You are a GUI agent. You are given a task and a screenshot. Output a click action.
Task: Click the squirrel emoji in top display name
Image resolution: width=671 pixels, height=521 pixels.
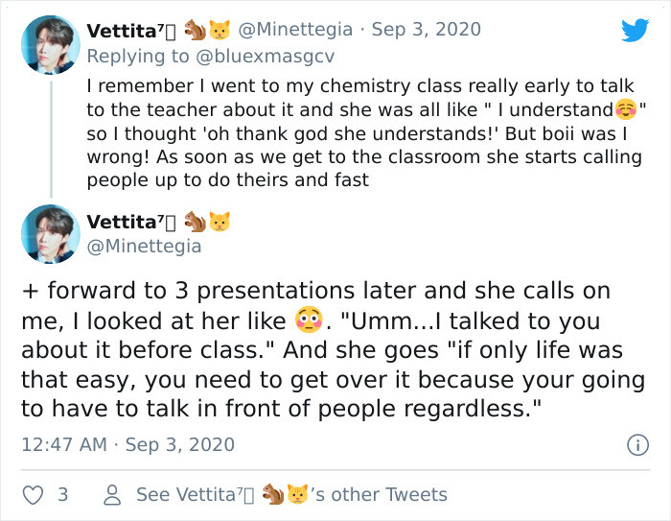[196, 30]
